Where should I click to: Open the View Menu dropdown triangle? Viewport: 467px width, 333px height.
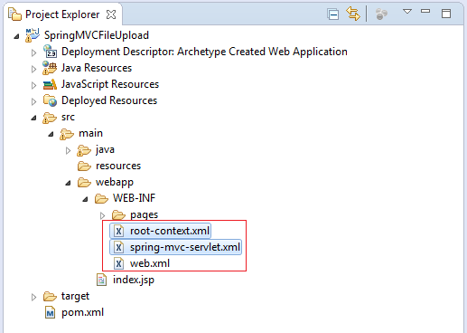(x=407, y=12)
